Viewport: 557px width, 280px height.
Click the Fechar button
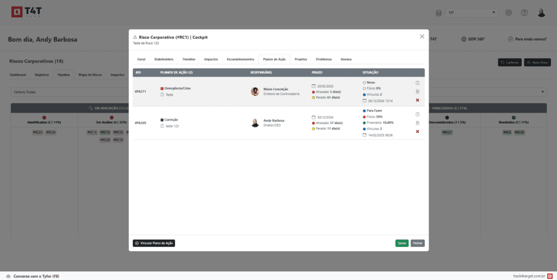418,243
